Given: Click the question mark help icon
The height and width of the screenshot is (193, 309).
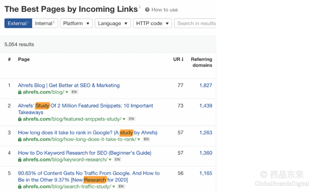Looking at the screenshot, I should click(x=147, y=10).
